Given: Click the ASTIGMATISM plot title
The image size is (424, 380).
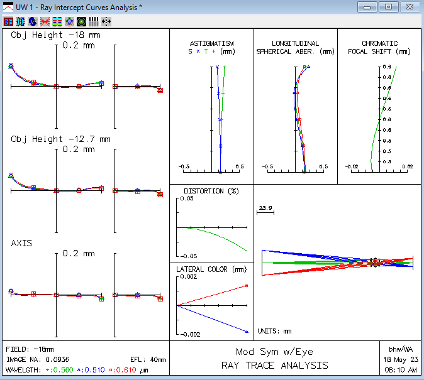Looking at the screenshot, I should [212, 43].
